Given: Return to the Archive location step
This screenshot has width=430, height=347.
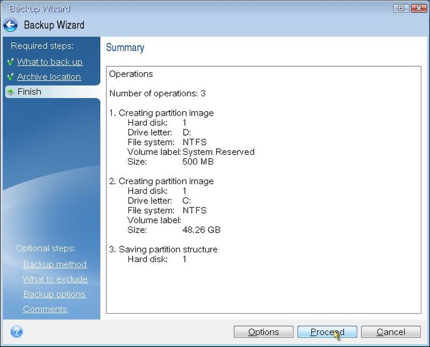Looking at the screenshot, I should [48, 77].
